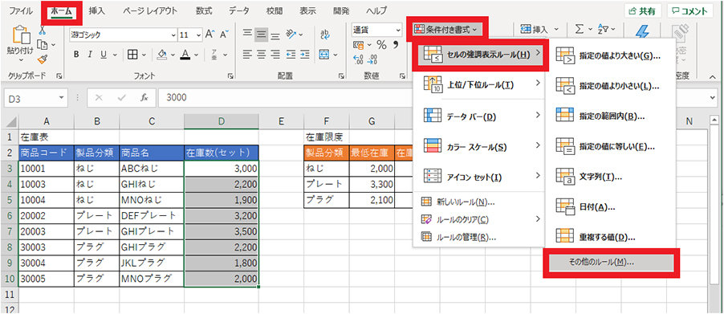Viewport: 724px width, 314px height.
Task: Open the font name dropdown
Action: [173, 35]
